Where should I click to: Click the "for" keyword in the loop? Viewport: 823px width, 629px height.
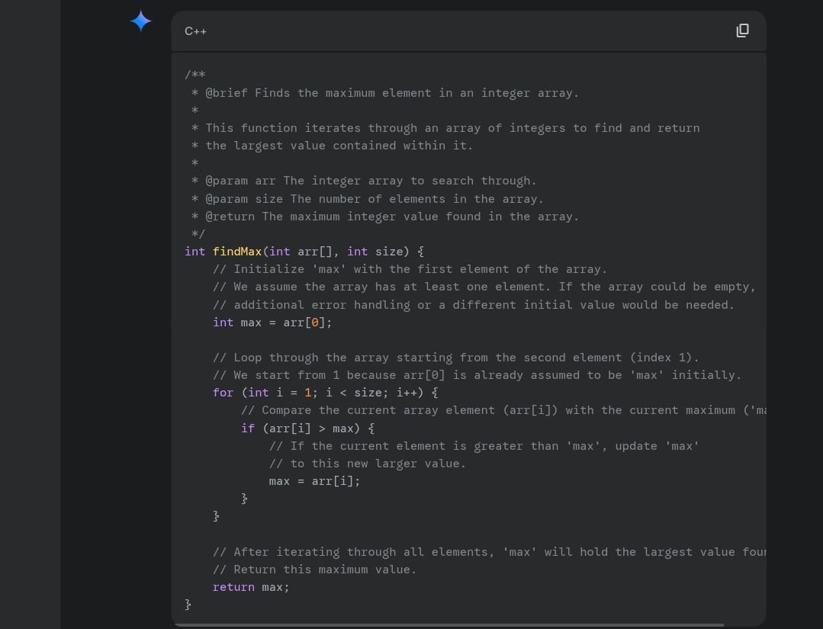tap(223, 393)
